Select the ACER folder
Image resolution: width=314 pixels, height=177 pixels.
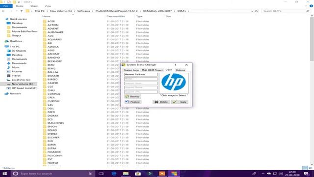point(51,21)
